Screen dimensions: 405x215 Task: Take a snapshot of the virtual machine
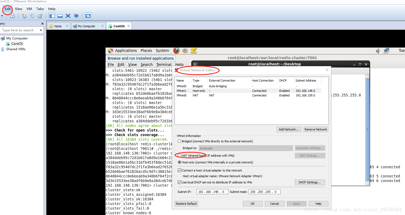24,16
